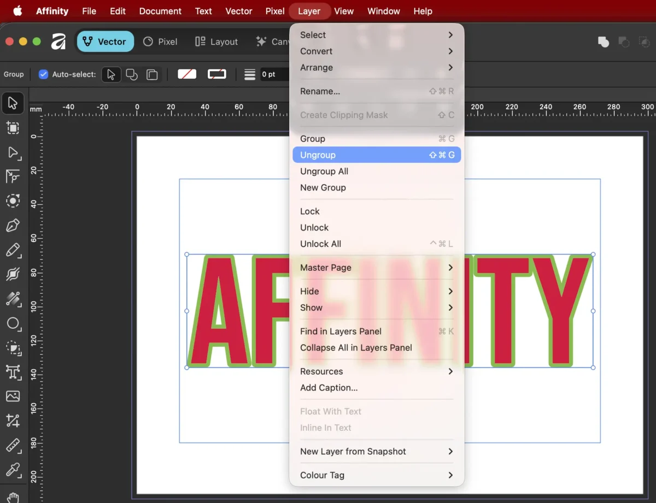
Task: Select the Ellipse shape tool
Action: pyautogui.click(x=13, y=323)
